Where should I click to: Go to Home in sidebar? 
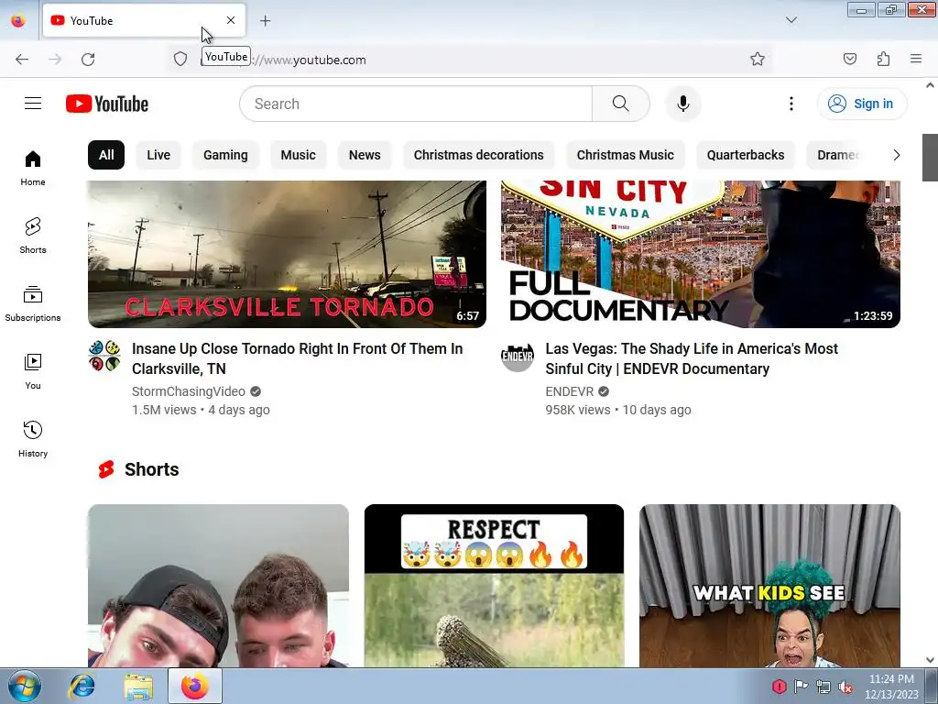[x=33, y=169]
